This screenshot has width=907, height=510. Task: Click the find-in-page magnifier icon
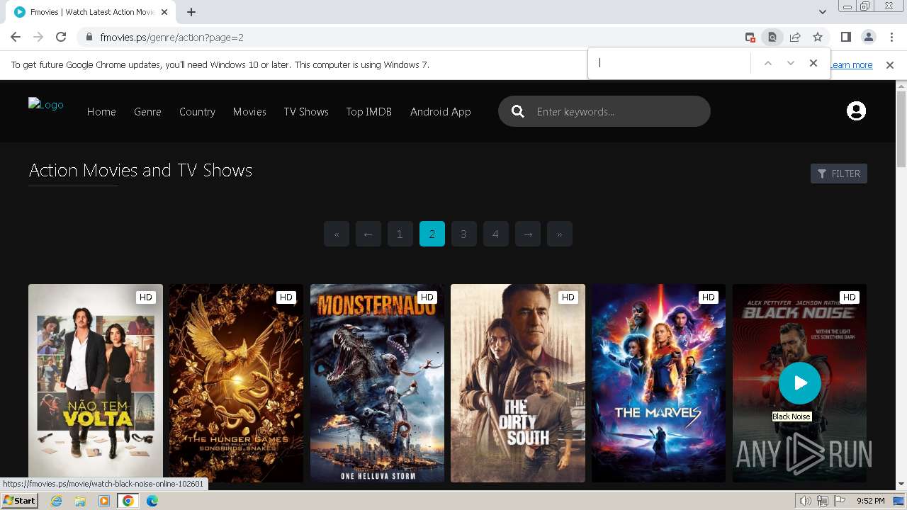[x=772, y=37]
